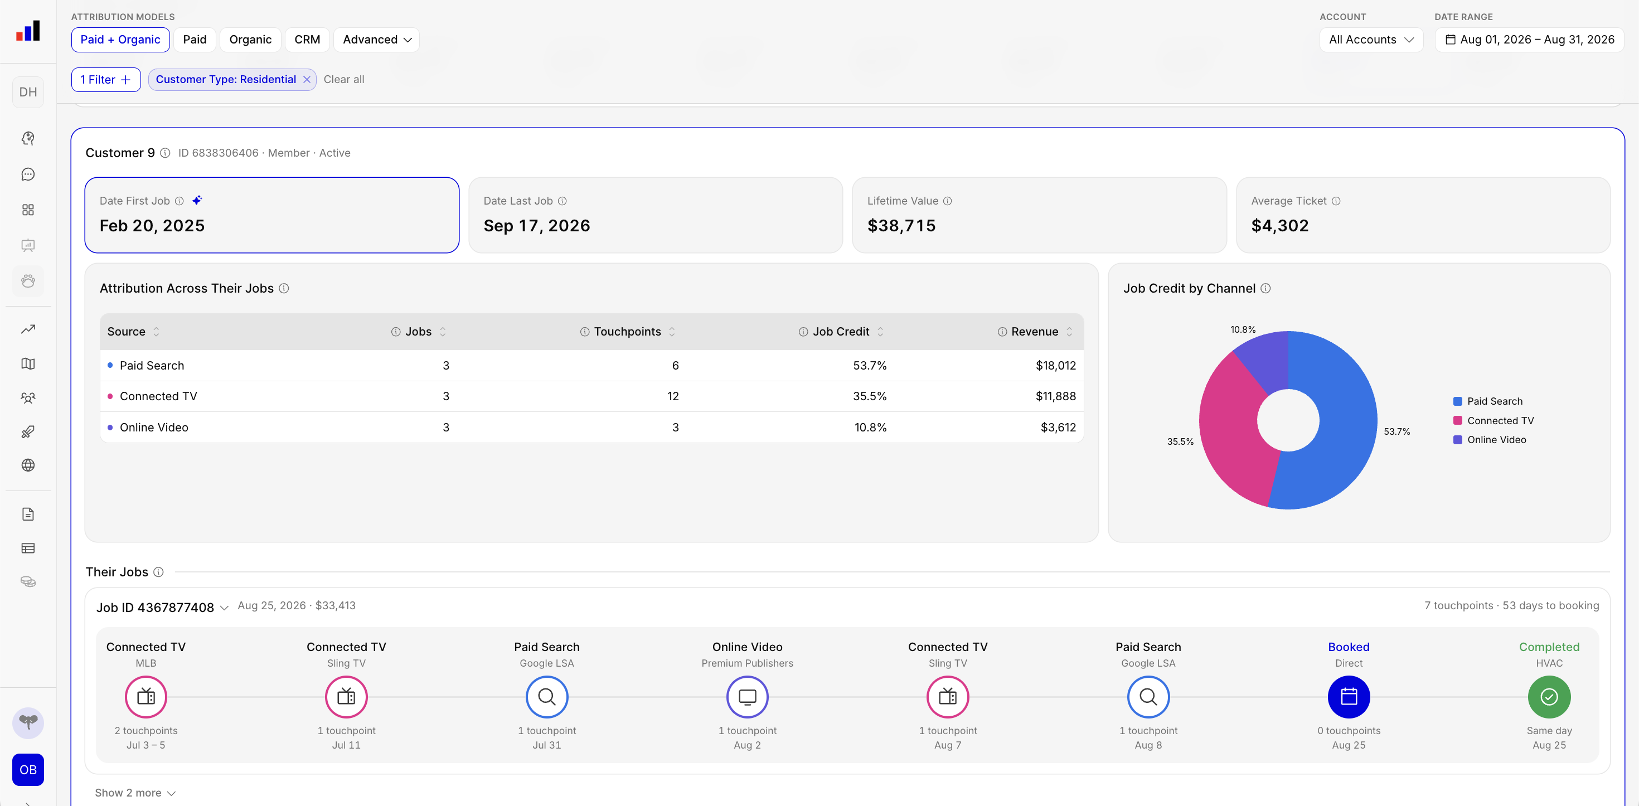This screenshot has width=1639, height=806.
Task: Click info icon beside Job Credit by Channel
Action: pos(1265,289)
